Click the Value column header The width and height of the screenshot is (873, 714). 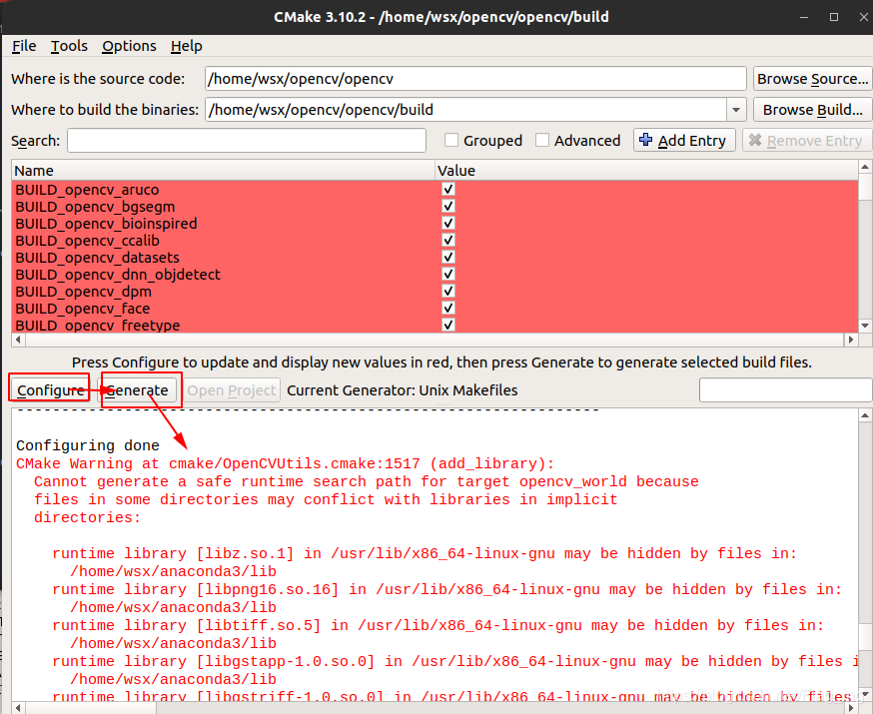[x=646, y=171]
